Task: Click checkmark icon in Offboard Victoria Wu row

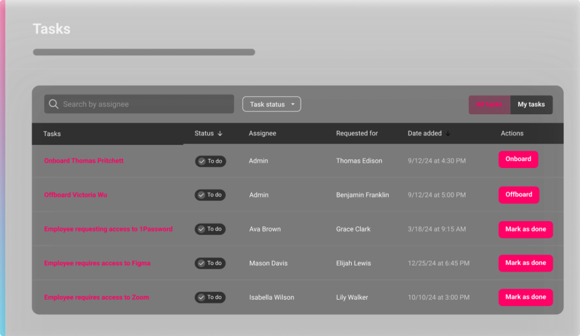Action: click(201, 195)
